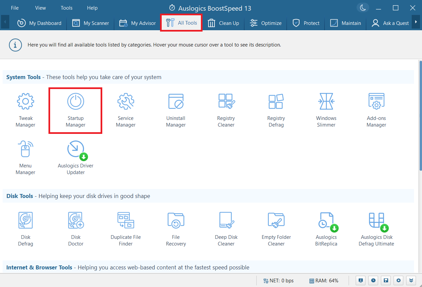Open the Clean Up tab
This screenshot has height=287, width=422.
223,23
